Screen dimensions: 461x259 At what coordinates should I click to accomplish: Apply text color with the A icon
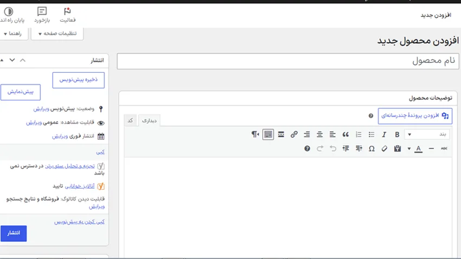tap(418, 148)
